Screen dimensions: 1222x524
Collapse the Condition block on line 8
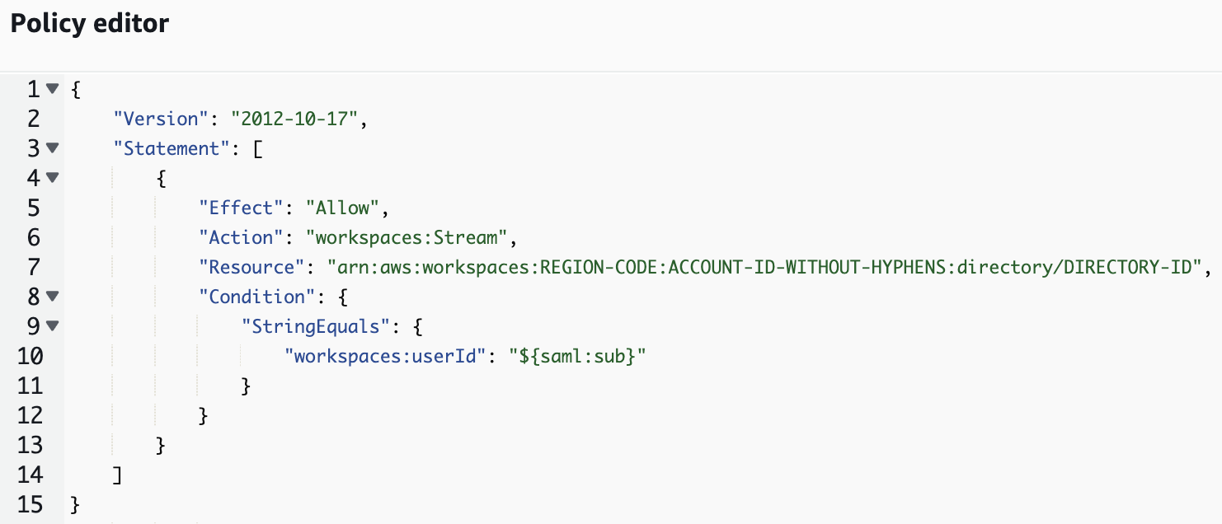tap(52, 297)
